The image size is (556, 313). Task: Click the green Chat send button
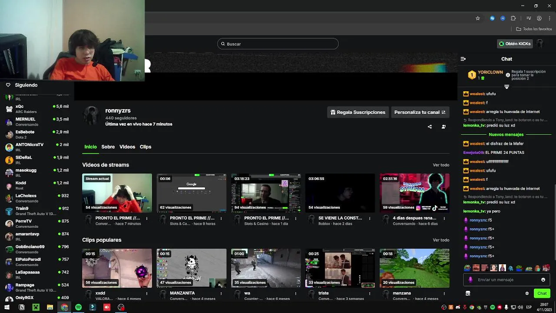(x=542, y=293)
